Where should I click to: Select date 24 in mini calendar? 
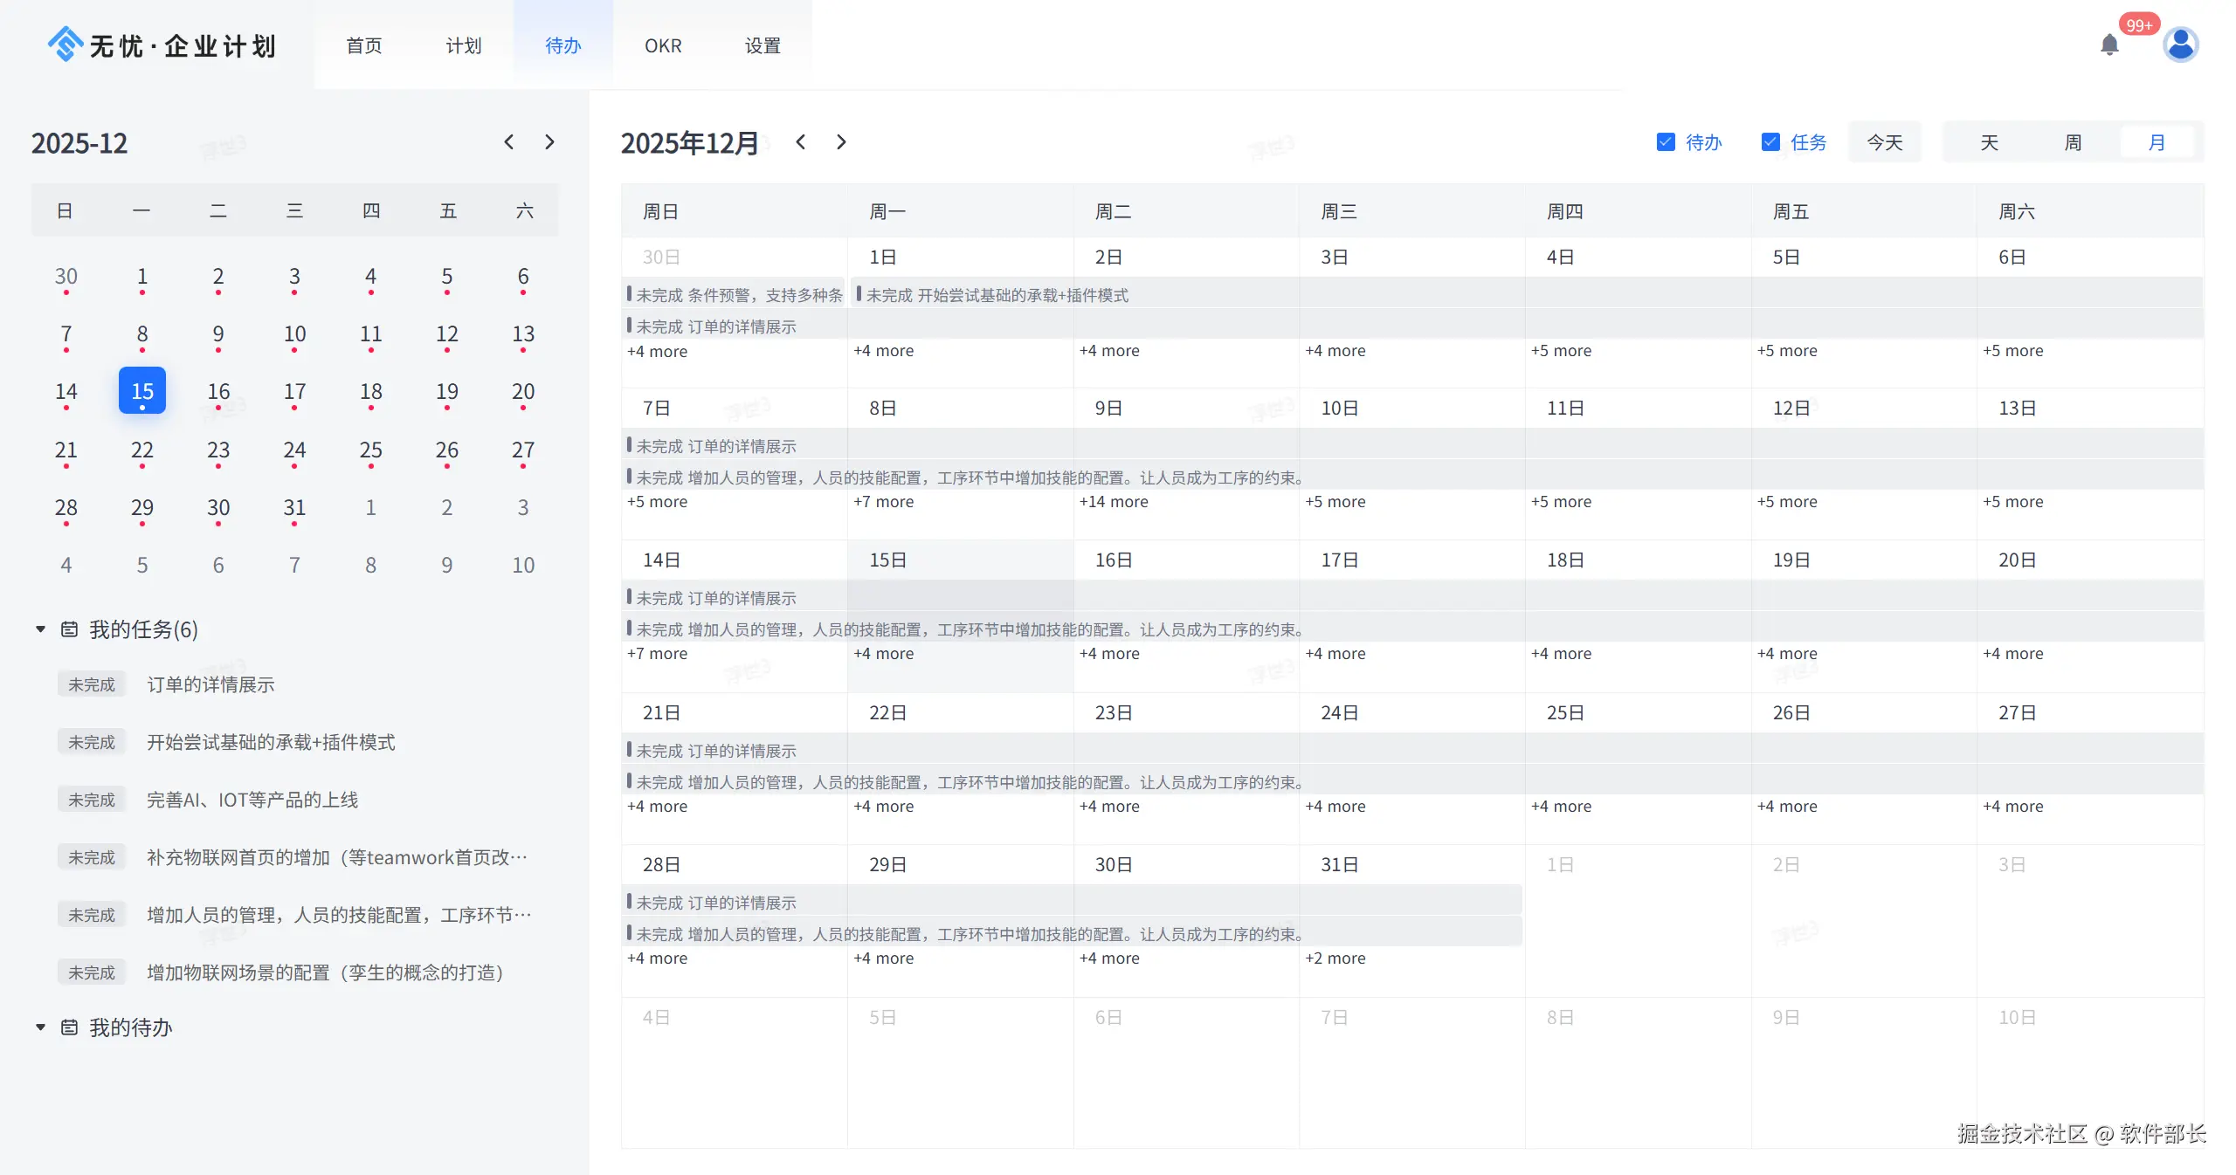tap(294, 450)
